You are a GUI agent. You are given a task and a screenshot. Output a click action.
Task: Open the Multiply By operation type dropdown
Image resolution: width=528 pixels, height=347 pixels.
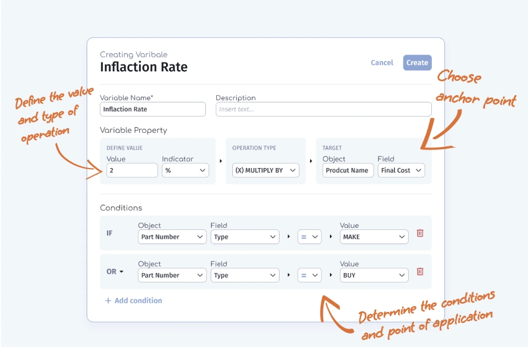[x=266, y=170]
